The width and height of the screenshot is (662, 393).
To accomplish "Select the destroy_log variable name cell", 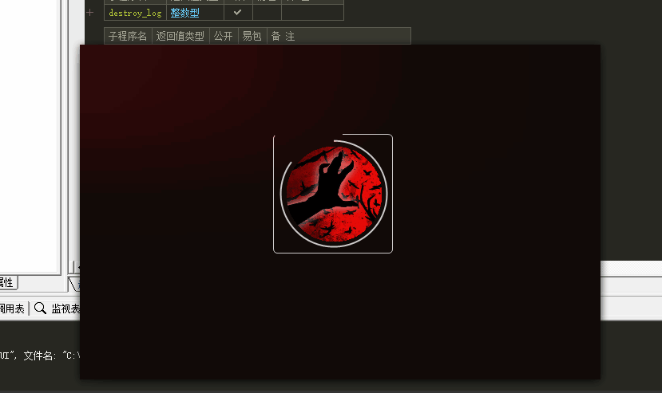I will coord(134,13).
